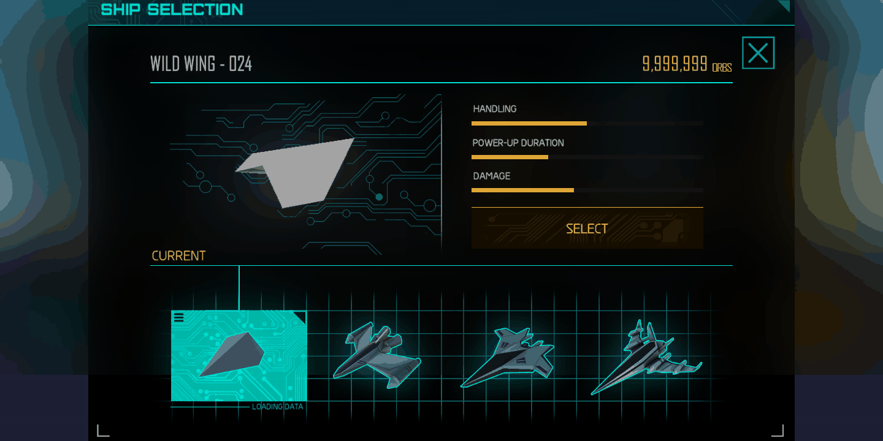
Task: Click the SELECT button
Action: click(x=587, y=228)
